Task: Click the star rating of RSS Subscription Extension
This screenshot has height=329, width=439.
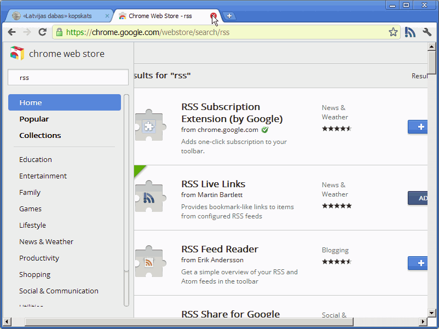Action: [337, 129]
